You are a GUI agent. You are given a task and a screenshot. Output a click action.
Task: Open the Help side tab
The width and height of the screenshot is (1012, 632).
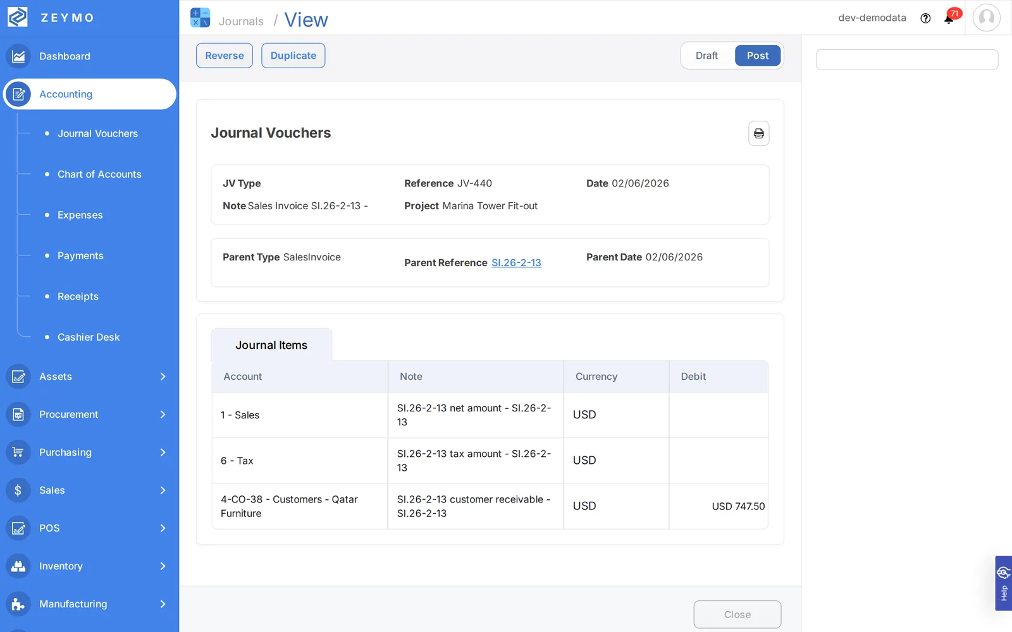click(x=1003, y=583)
